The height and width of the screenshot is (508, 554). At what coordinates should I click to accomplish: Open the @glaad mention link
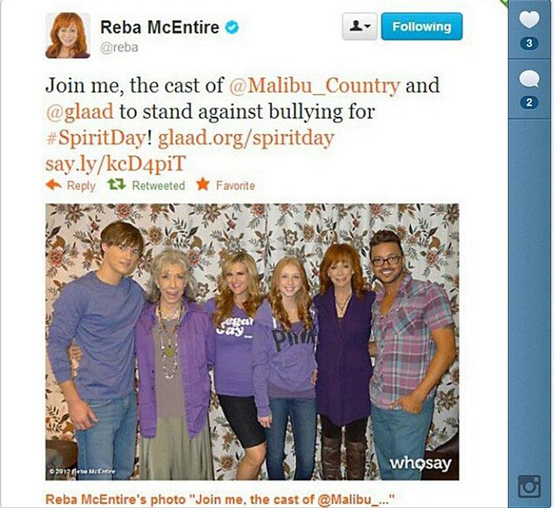click(80, 111)
